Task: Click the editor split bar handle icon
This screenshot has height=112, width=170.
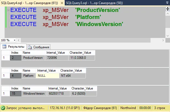Action: (x=167, y=9)
